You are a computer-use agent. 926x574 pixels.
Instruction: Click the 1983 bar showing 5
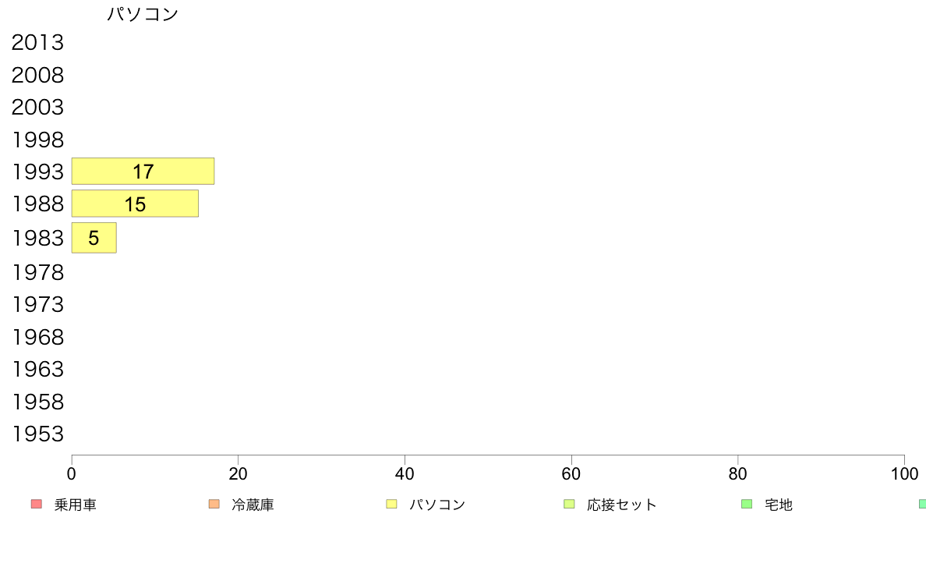[x=94, y=238]
